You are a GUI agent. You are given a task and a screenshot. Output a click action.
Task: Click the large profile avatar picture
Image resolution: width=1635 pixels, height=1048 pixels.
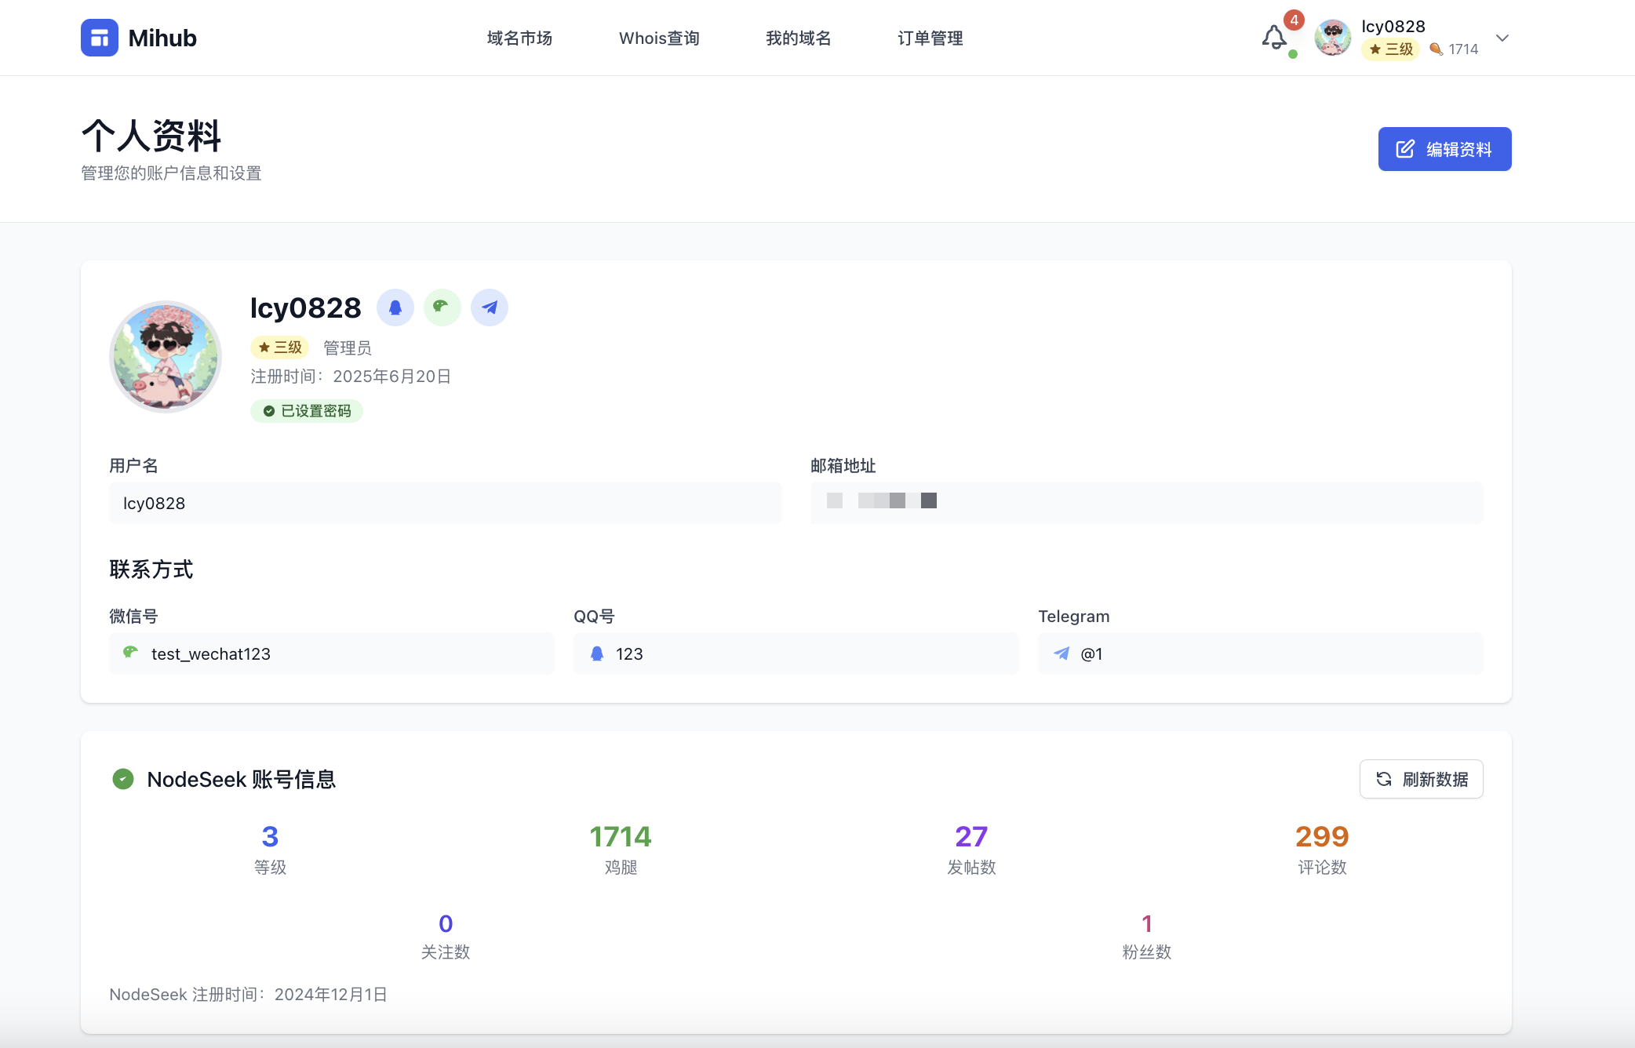pyautogui.click(x=166, y=357)
